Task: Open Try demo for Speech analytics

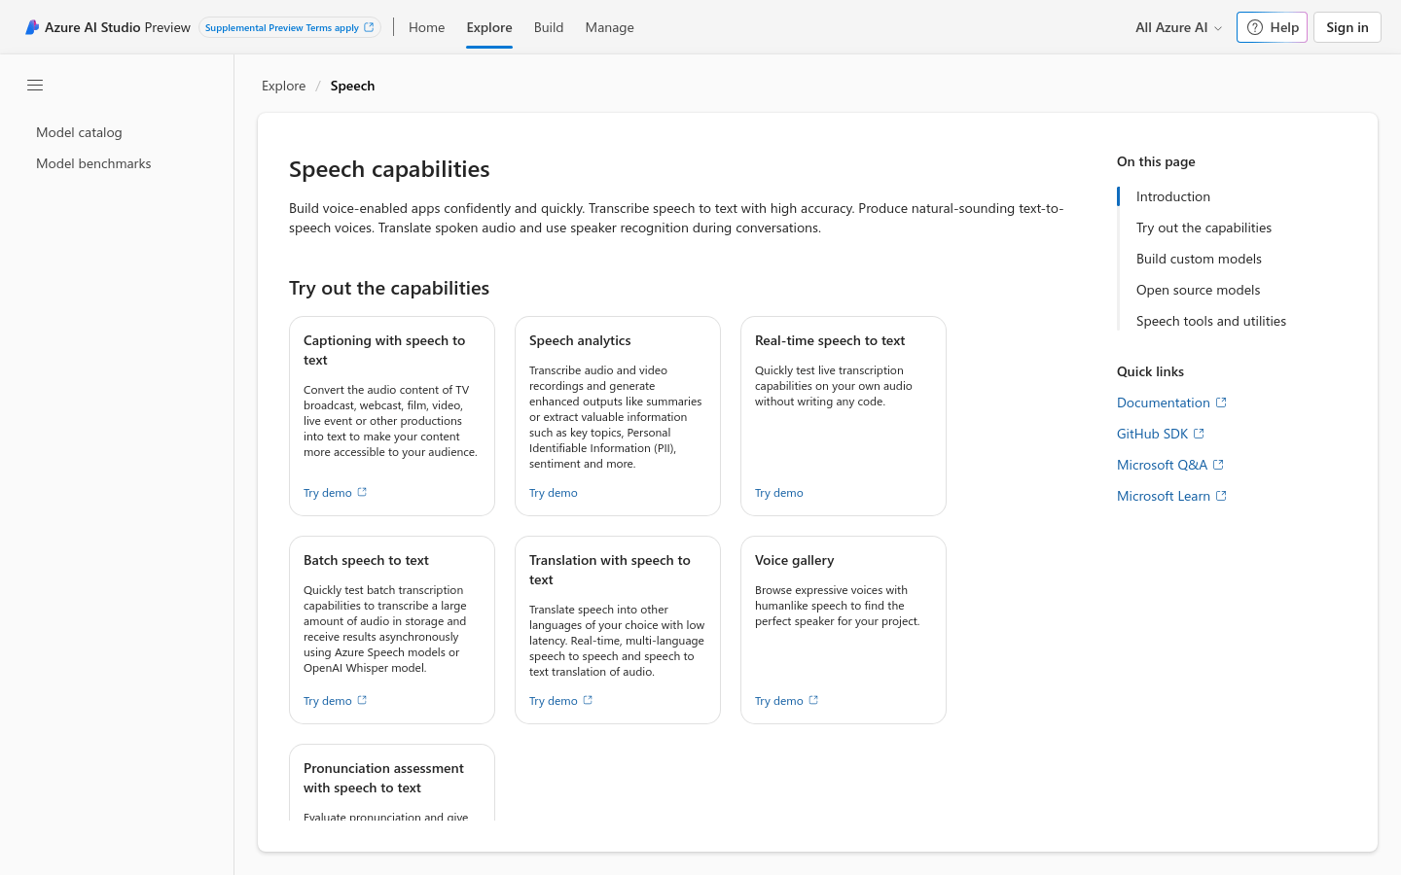Action: coord(554,493)
